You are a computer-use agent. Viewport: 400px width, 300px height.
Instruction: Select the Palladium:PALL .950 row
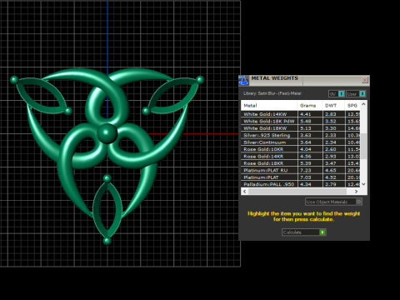click(x=301, y=184)
